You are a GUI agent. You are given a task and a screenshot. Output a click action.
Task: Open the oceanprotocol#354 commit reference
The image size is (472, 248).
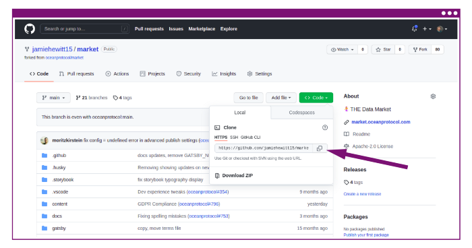pos(208,191)
